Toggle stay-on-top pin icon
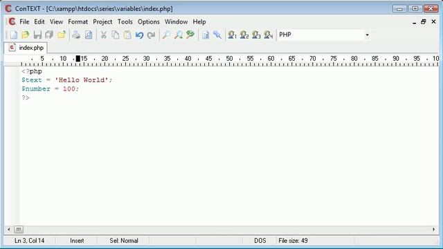This screenshot has width=443, height=249. coord(217,35)
